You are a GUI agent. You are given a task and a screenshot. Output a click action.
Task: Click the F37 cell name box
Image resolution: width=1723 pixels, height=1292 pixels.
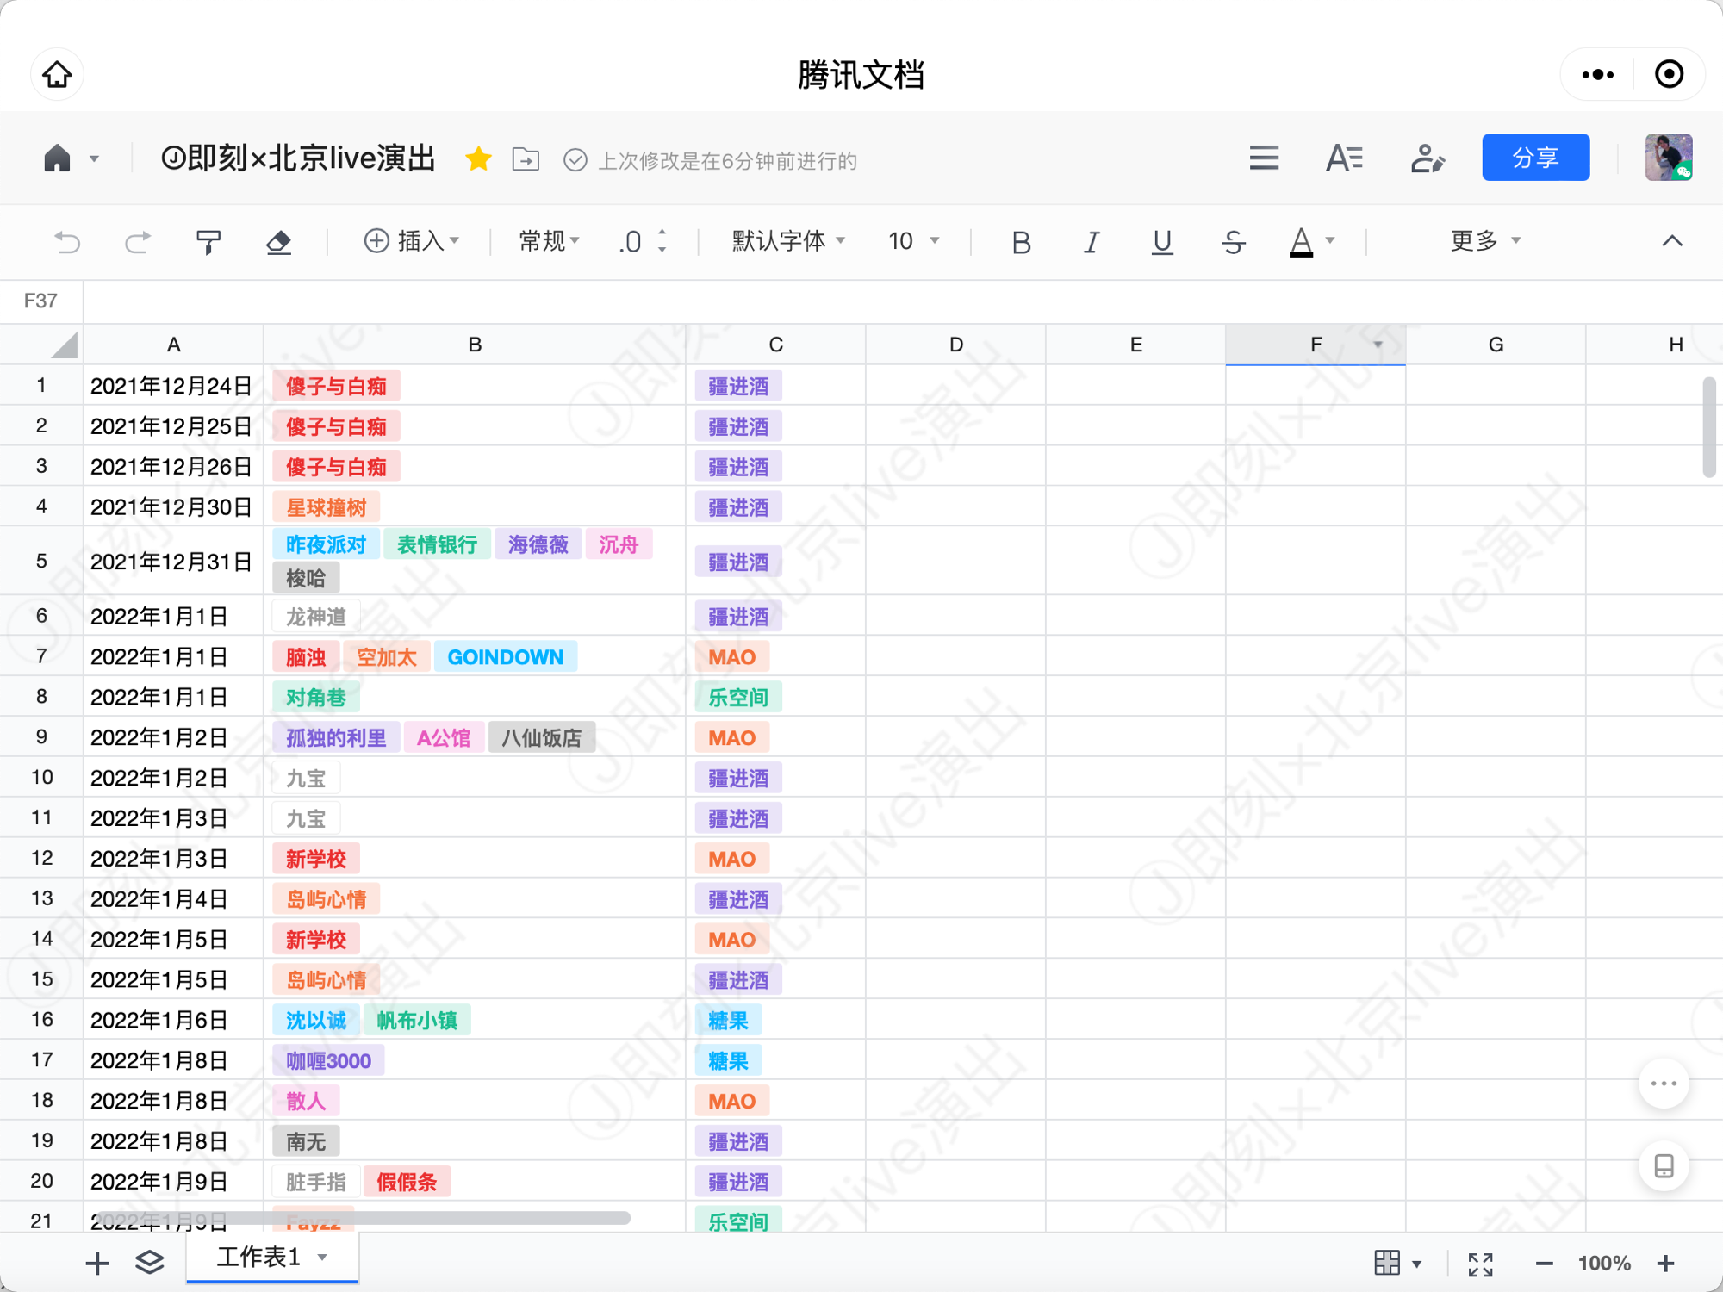(x=41, y=301)
